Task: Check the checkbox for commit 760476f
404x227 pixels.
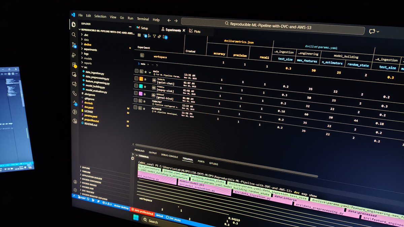Action: tap(136, 100)
